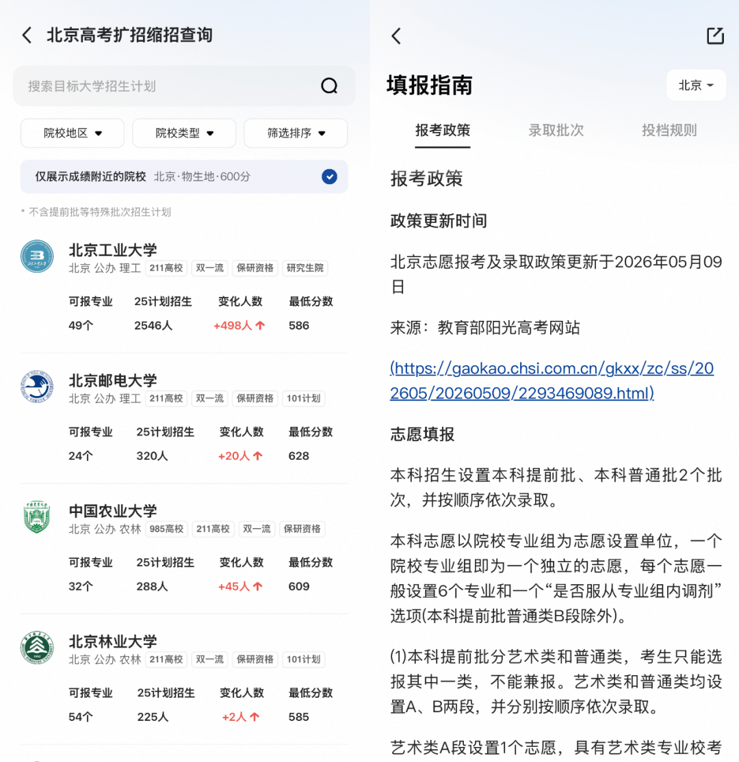
Task: Open the 北京 region selector
Action: point(696,85)
